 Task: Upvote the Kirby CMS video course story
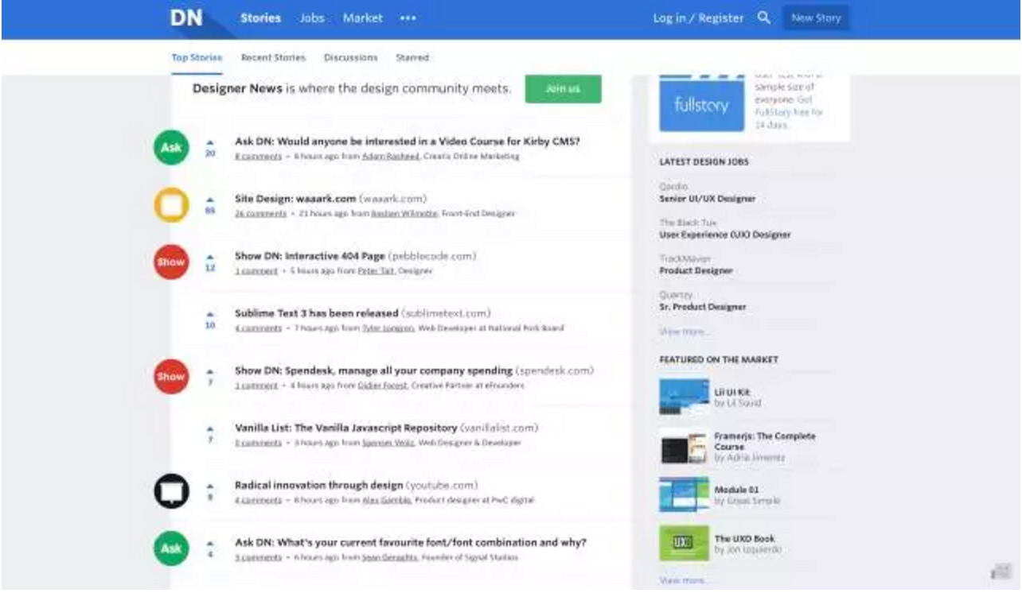(210, 143)
